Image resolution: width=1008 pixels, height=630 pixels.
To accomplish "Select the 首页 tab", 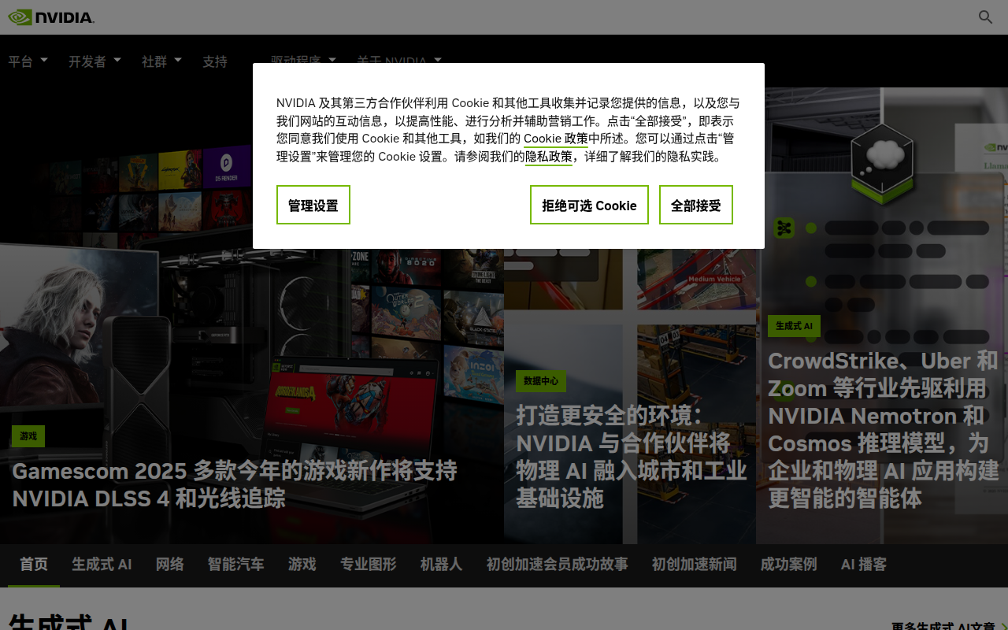I will (x=34, y=565).
